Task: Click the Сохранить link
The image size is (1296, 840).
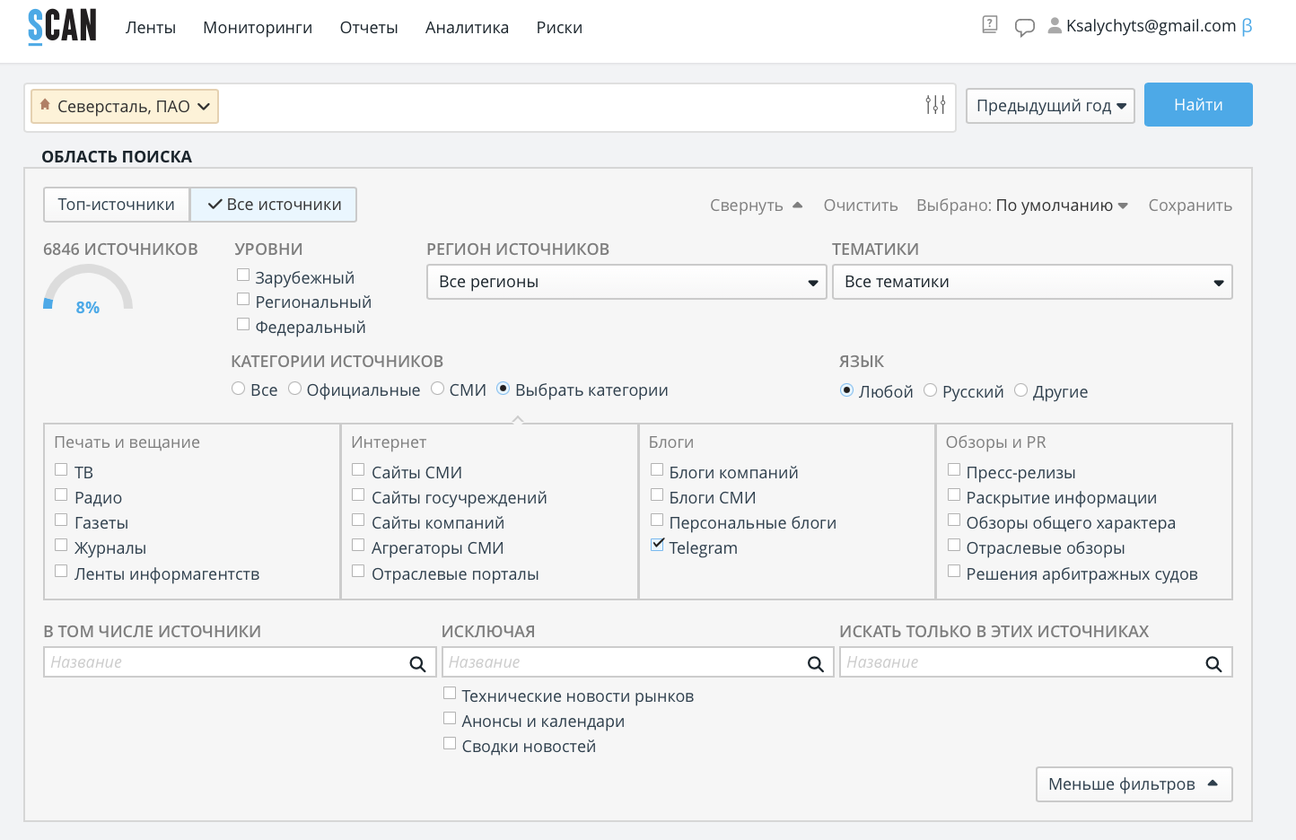Action: (1190, 206)
